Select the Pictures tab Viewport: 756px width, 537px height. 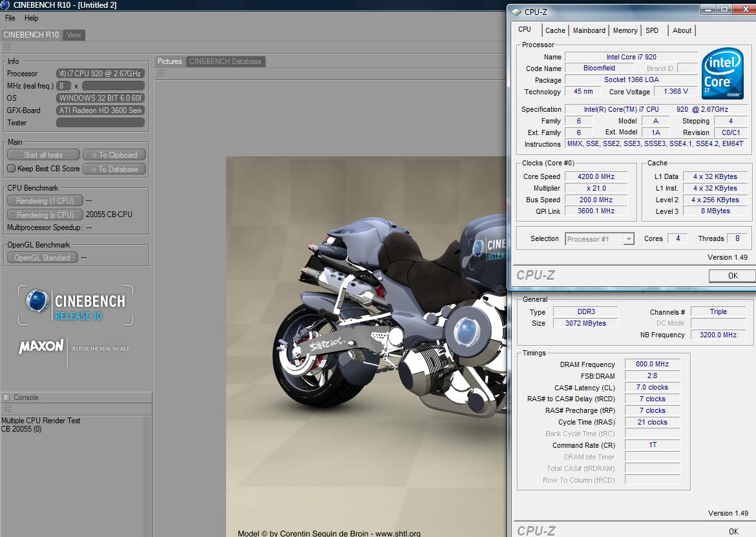click(x=170, y=61)
